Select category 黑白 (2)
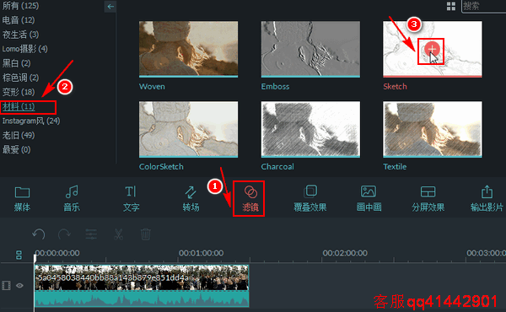Image resolution: width=506 pixels, height=312 pixels. (x=17, y=63)
